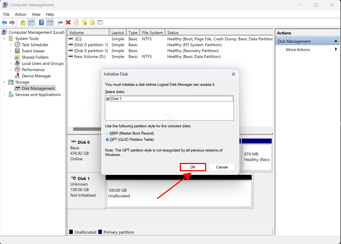Click the blue Back arrow in toolbar
The height and width of the screenshot is (244, 341).
[x=4, y=23]
